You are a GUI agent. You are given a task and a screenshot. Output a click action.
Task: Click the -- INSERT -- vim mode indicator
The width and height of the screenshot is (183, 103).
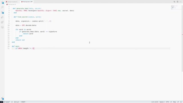[23, 102]
